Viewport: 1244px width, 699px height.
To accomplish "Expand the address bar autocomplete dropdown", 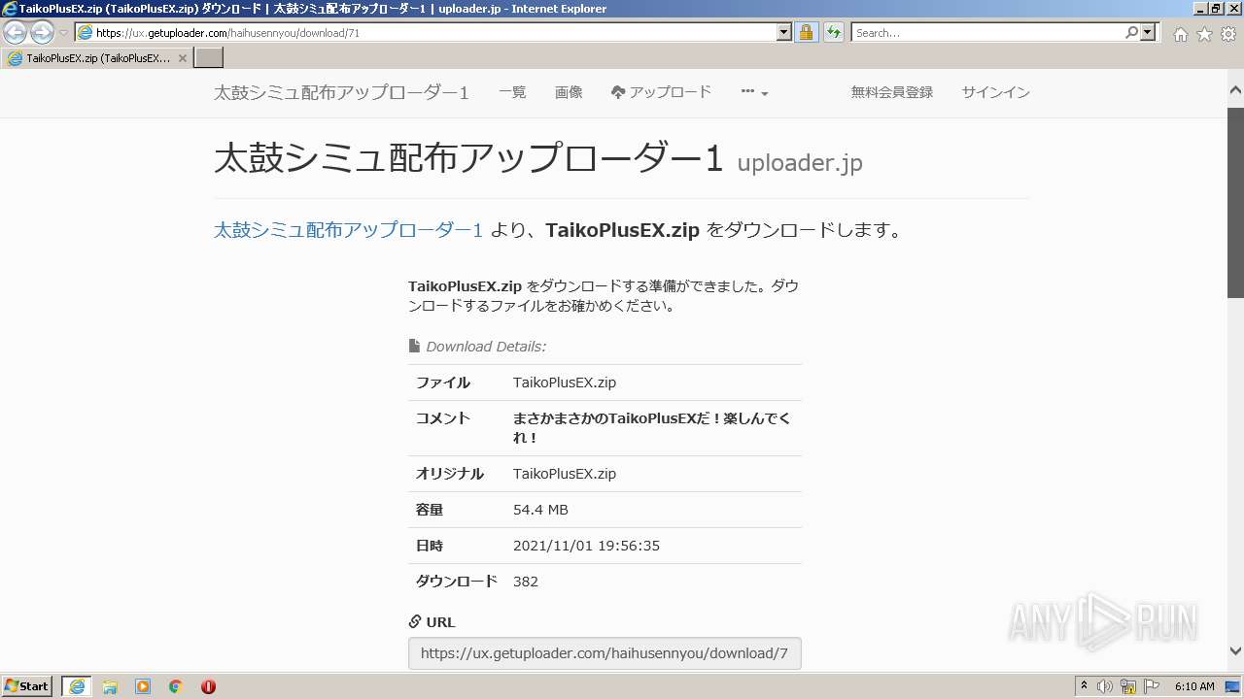I will click(x=784, y=33).
